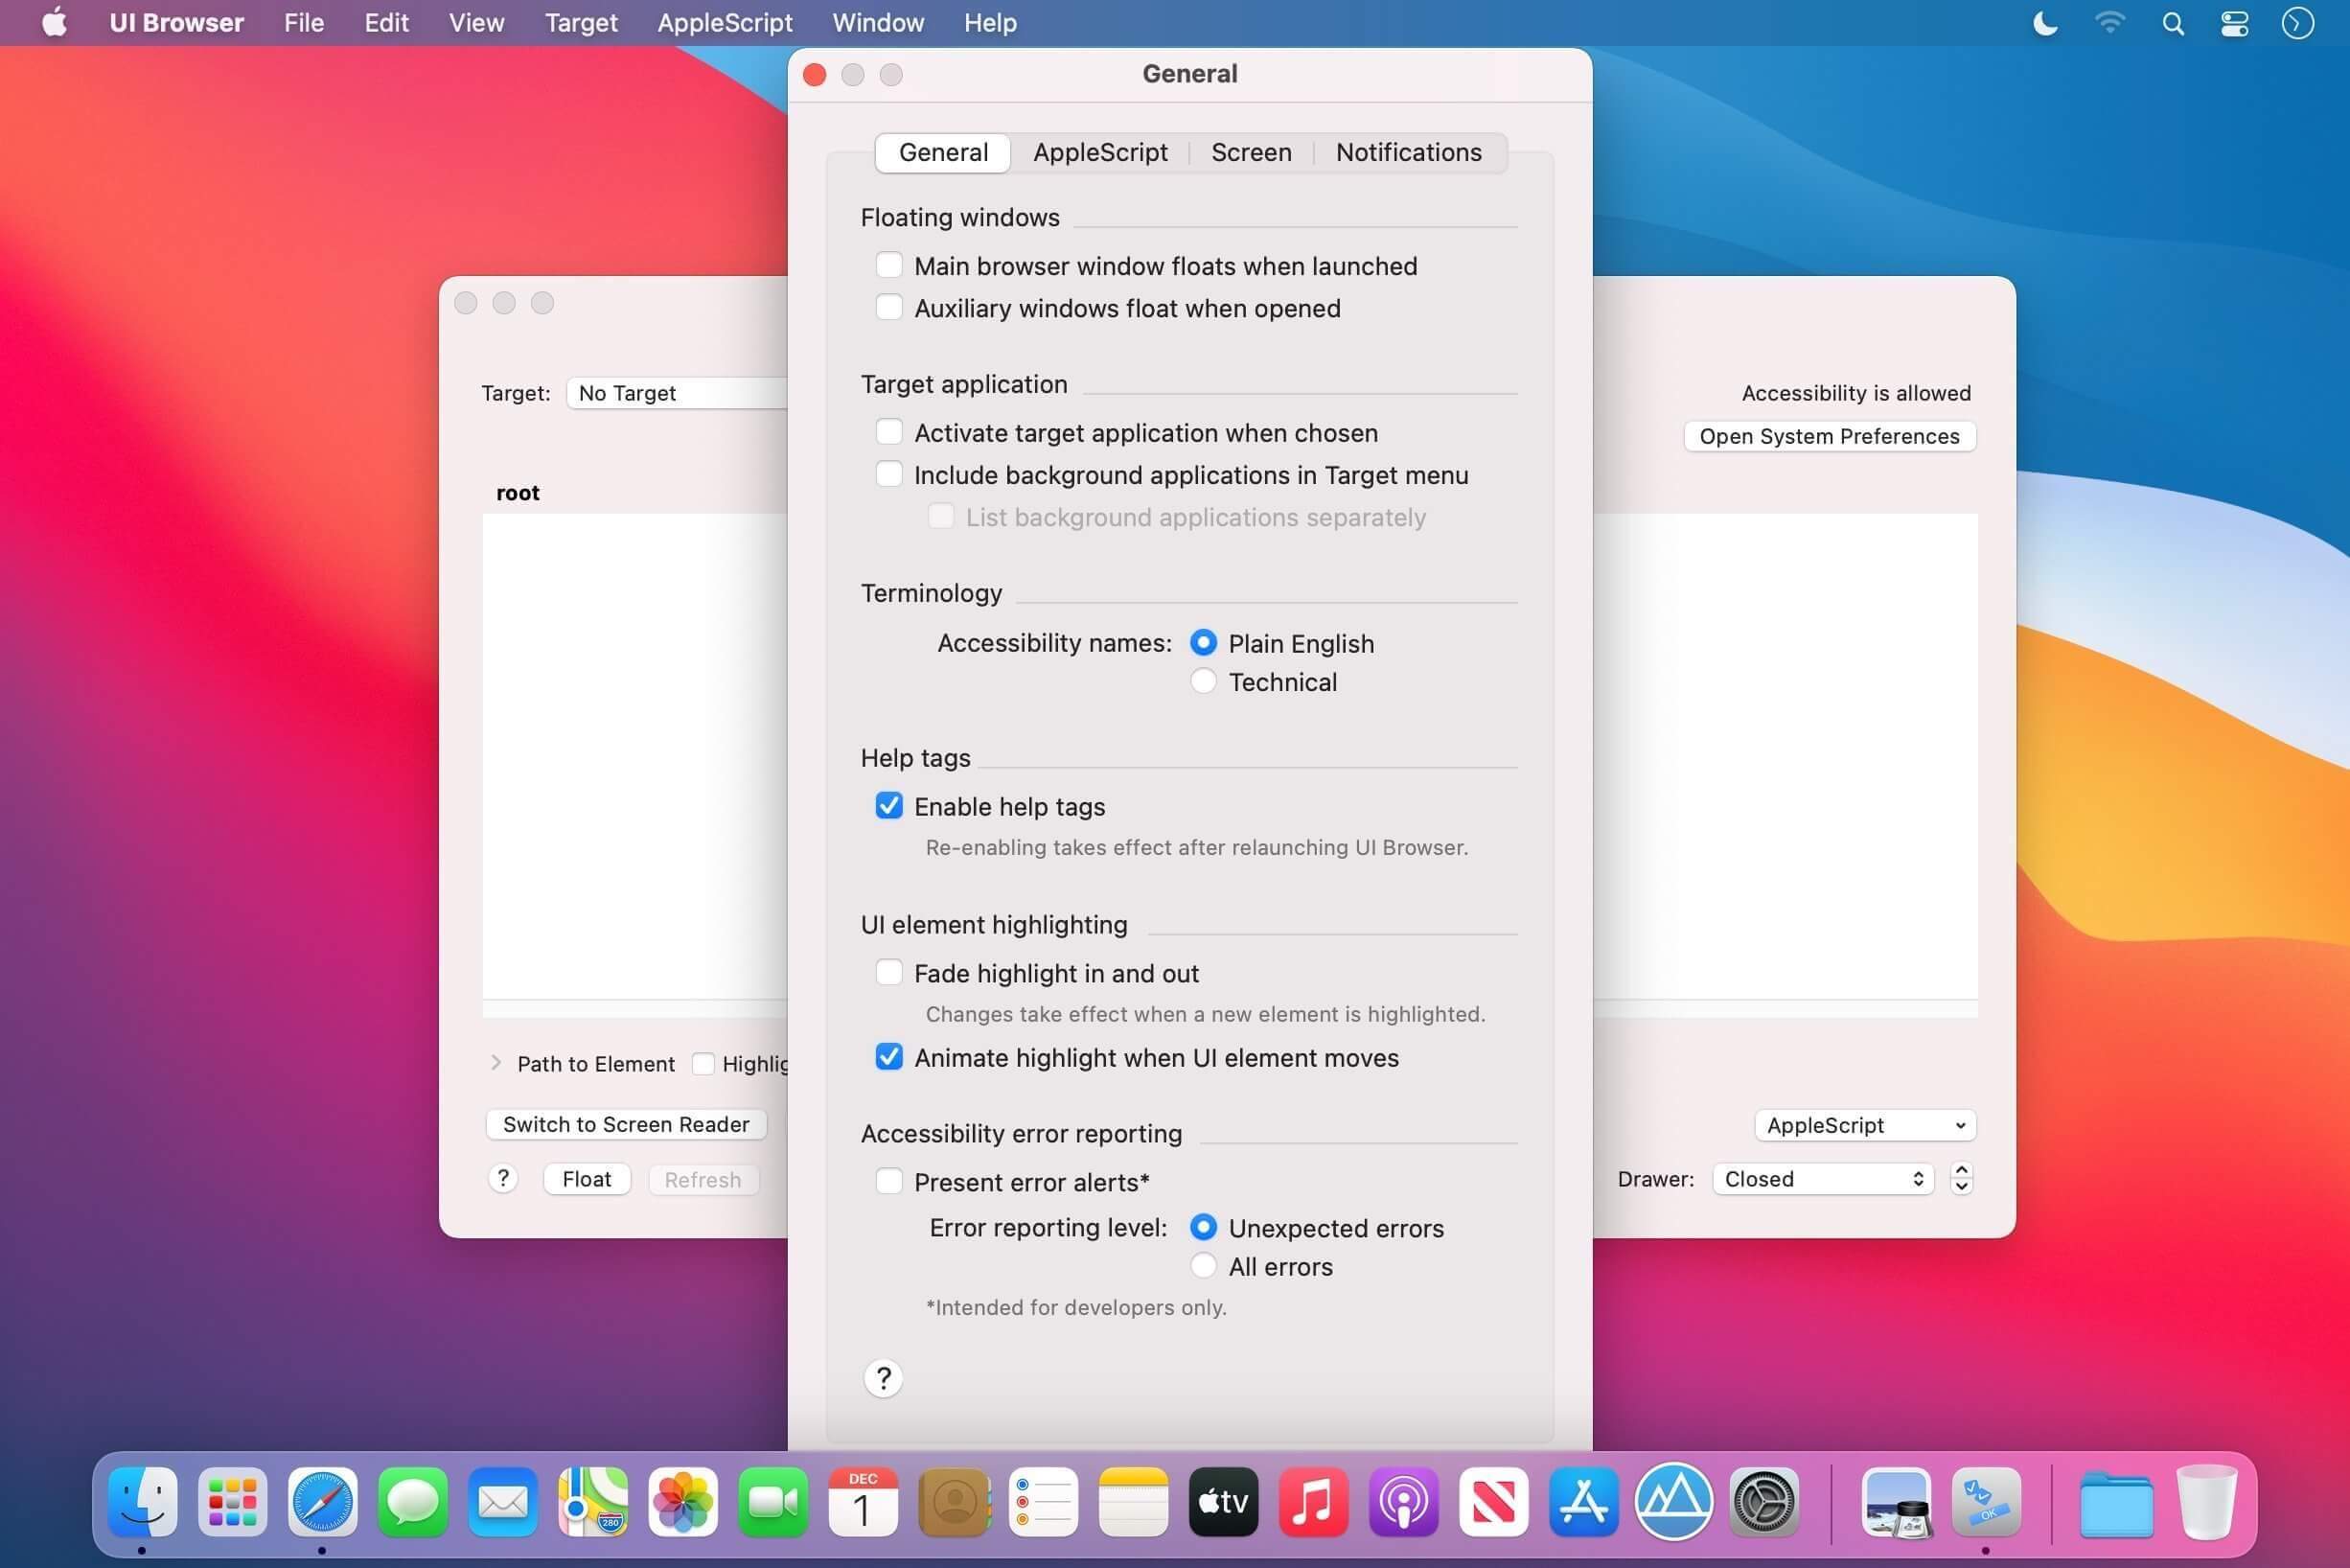Screen dimensions: 2350x1568
Task: Open the AppleScript menu in menu bar
Action: [725, 23]
